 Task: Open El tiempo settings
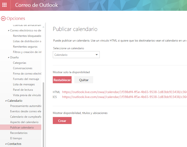(x=16, y=138)
